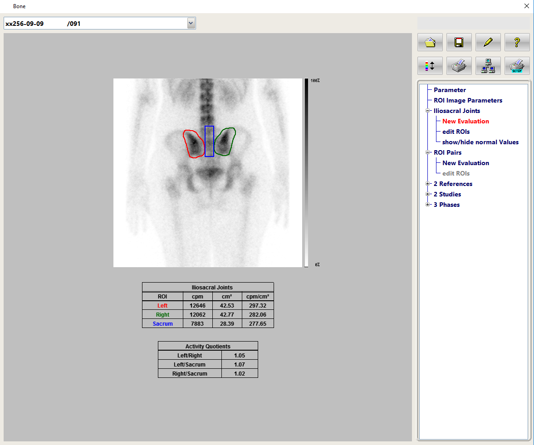The image size is (534, 445).
Task: Open the printer setup icon
Action: point(517,66)
